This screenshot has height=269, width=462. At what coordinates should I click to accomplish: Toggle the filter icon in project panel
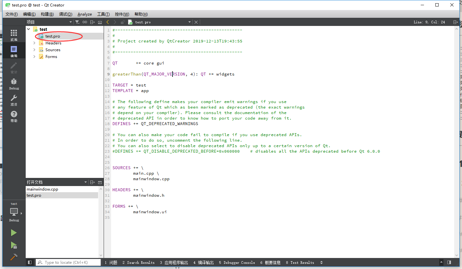click(78, 22)
